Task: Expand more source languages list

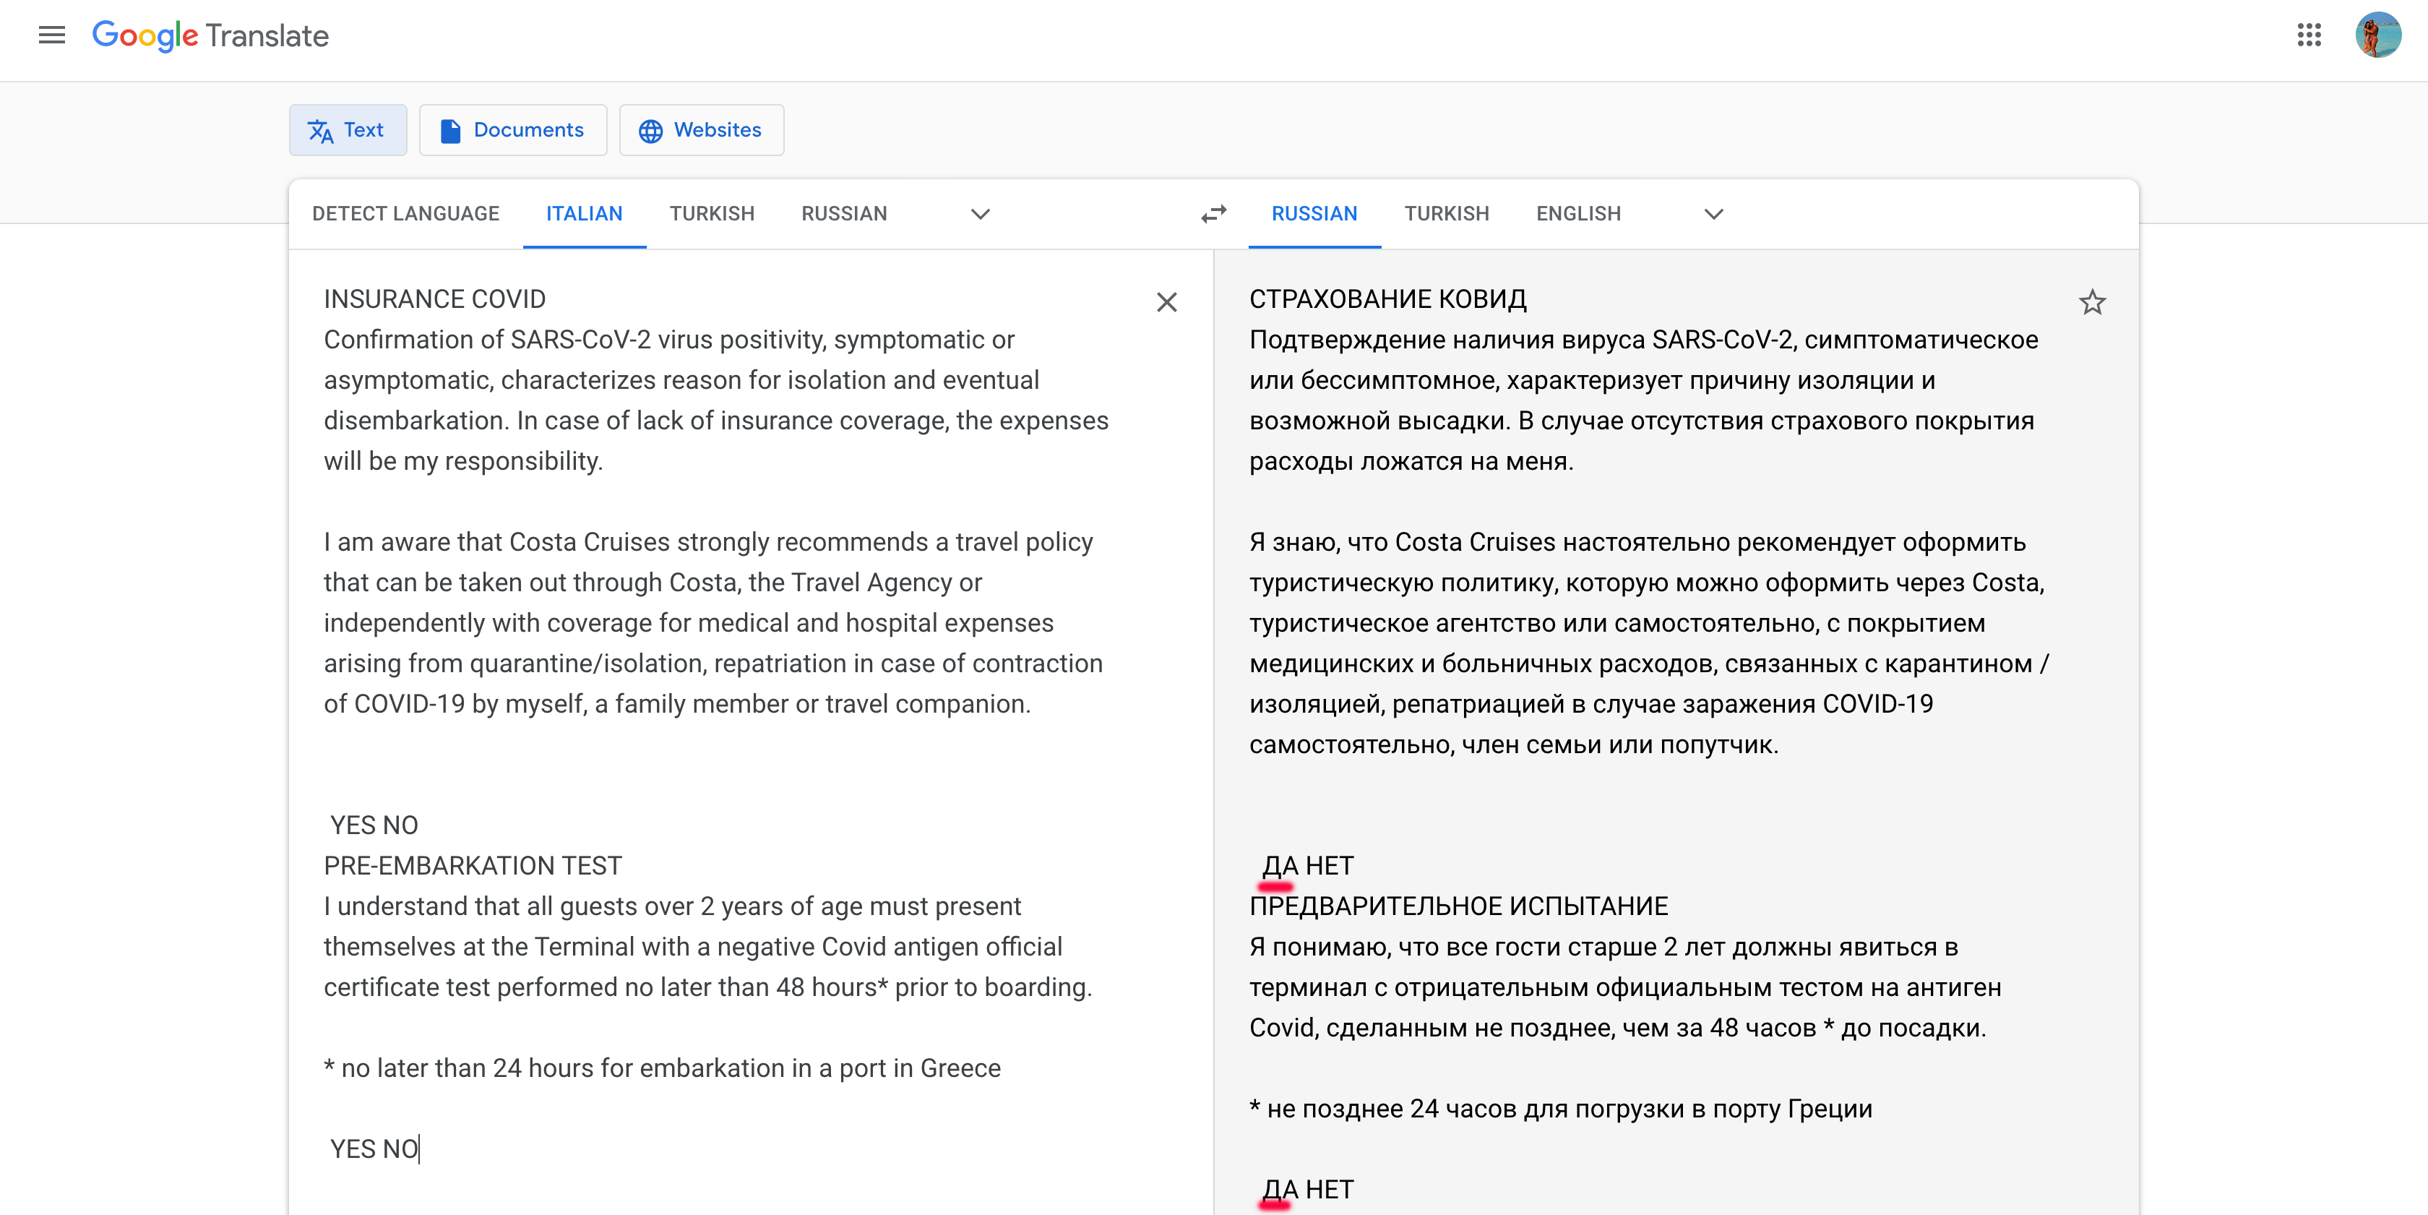Action: pos(981,214)
